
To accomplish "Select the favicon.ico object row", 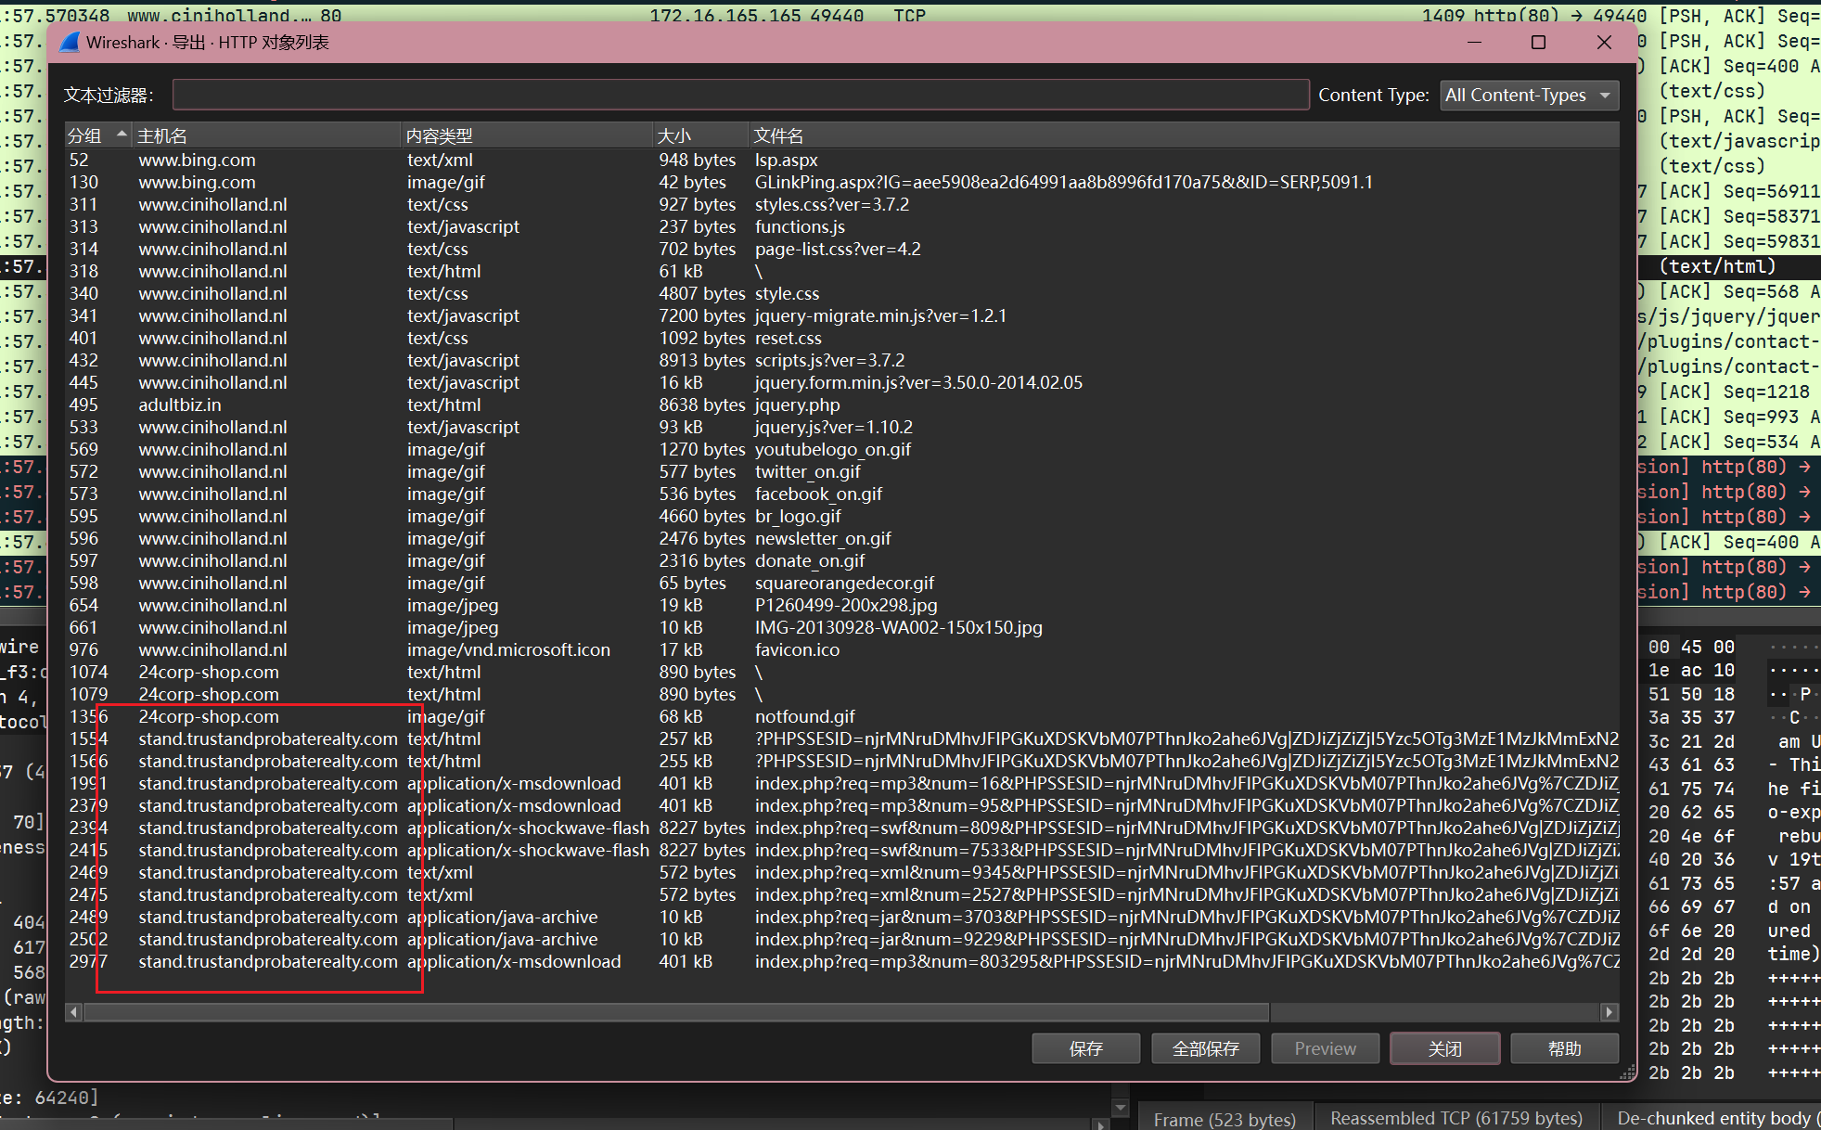I will [x=797, y=649].
